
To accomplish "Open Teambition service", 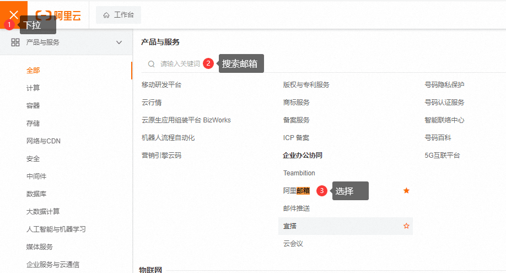I will click(299, 173).
